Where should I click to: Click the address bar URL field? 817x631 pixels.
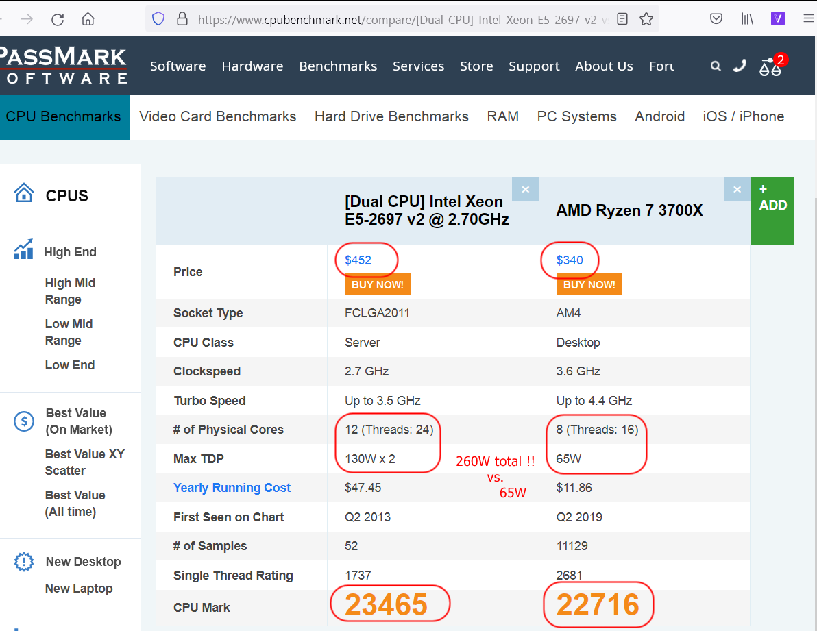click(x=402, y=20)
